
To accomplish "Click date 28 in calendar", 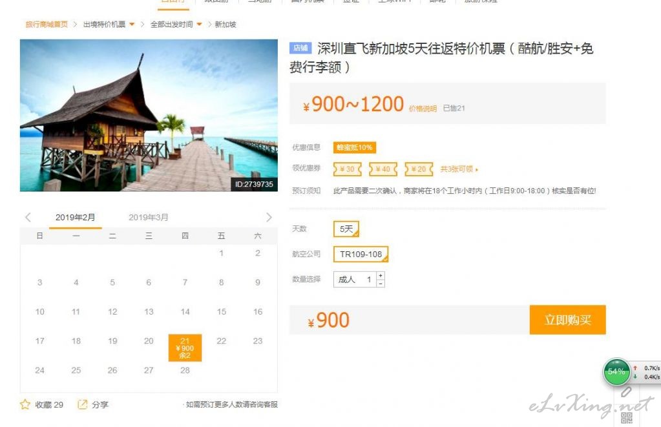I will [x=185, y=371].
